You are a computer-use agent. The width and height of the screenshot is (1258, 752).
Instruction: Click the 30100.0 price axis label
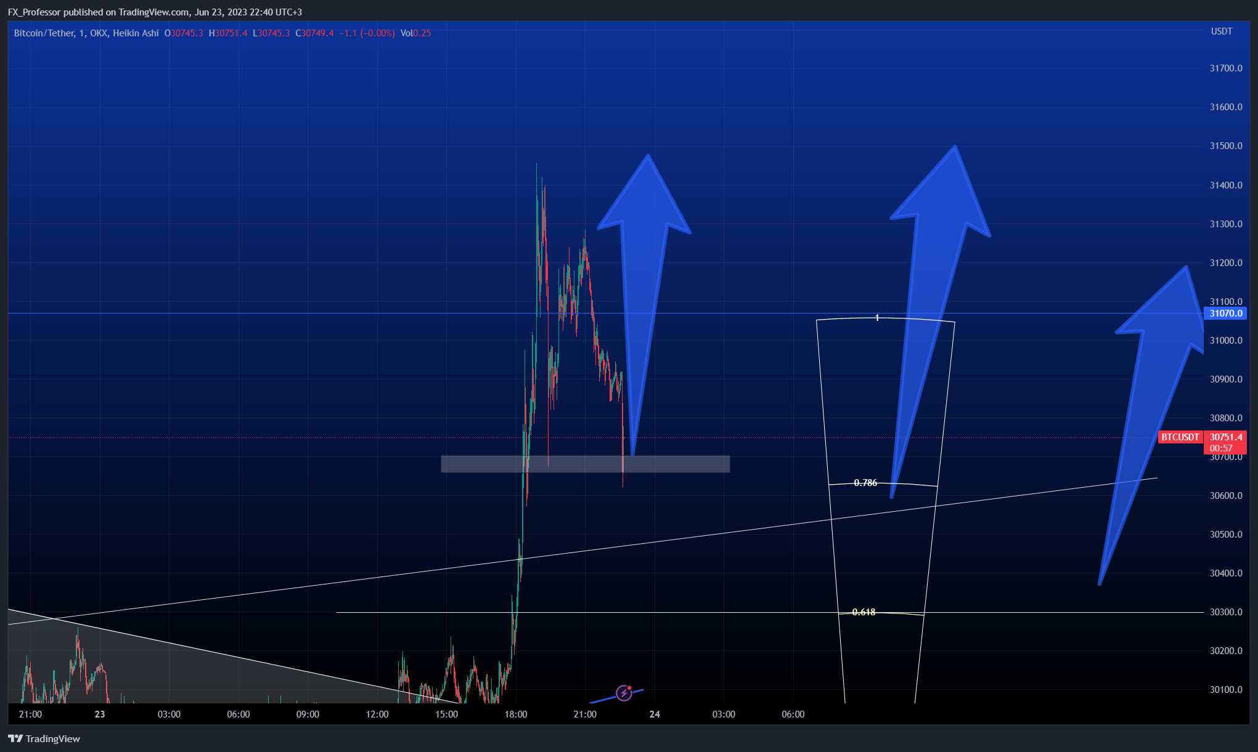point(1226,690)
